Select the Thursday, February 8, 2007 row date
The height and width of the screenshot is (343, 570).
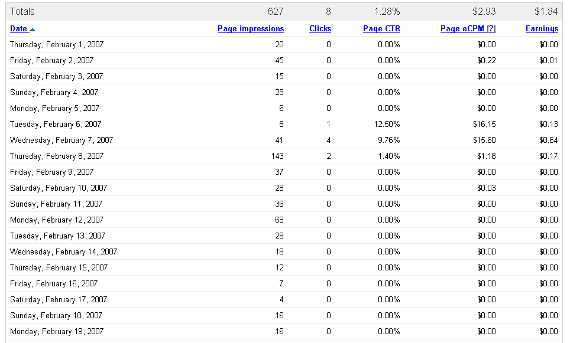coord(57,156)
